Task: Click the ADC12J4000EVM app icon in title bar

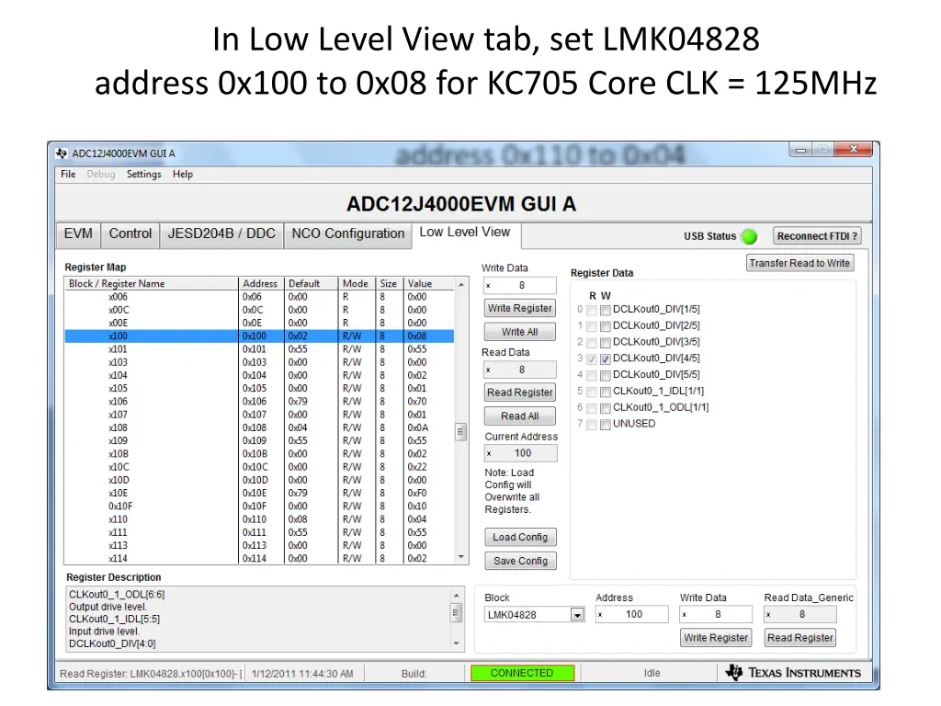Action: click(x=62, y=154)
